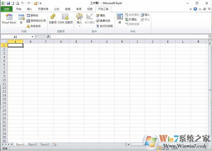Open control 属性 properties
The height and width of the screenshot is (151, 212).
pos(100,16)
